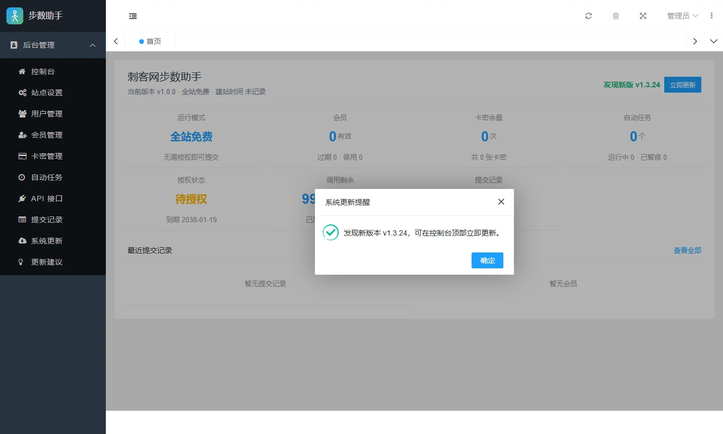Click the gears icon beside 站点设置
The image size is (723, 434).
point(22,93)
